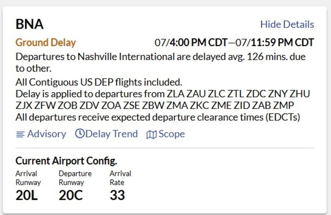331x215 pixels.
Task: Collapse the card via Hide Details
Action: [x=287, y=24]
